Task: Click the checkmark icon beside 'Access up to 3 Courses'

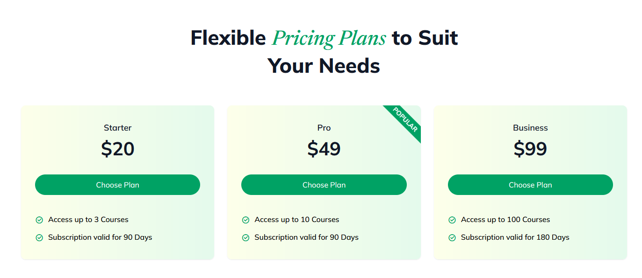Action: (39, 220)
